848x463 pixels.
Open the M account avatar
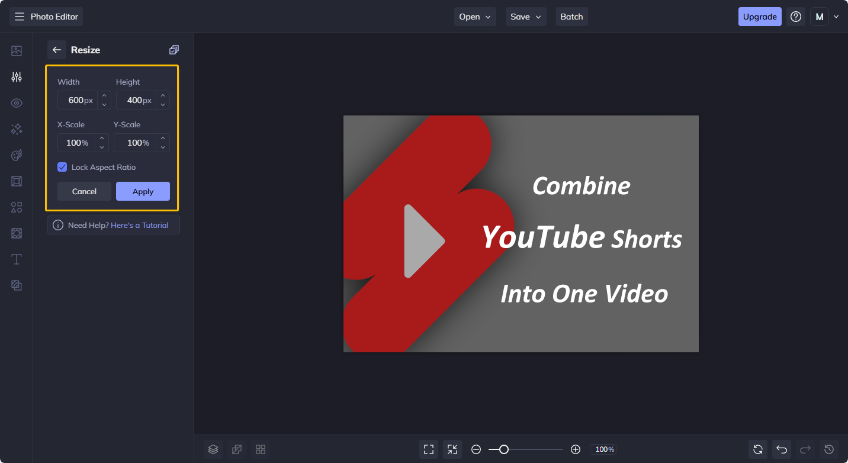820,17
